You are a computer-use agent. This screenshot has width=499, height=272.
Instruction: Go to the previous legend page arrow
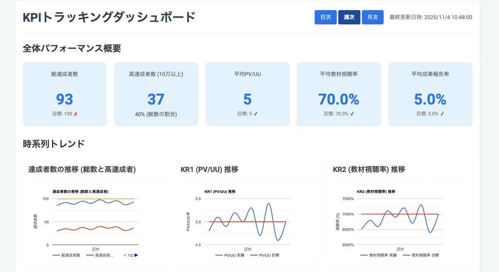point(125,255)
